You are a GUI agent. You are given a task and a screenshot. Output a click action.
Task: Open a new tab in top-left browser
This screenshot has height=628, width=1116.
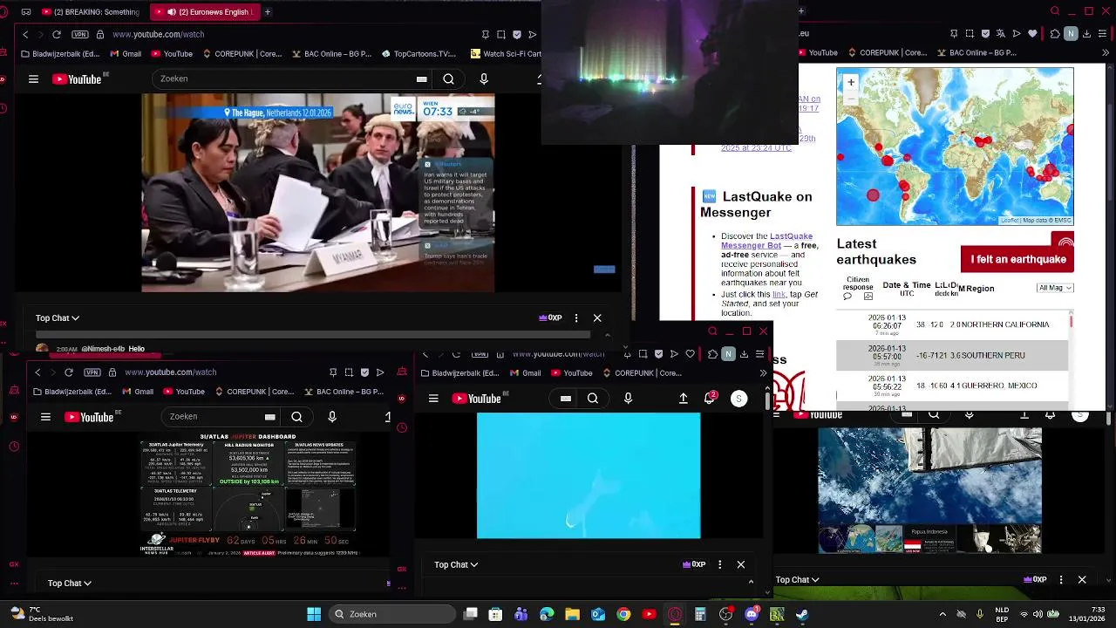268,12
